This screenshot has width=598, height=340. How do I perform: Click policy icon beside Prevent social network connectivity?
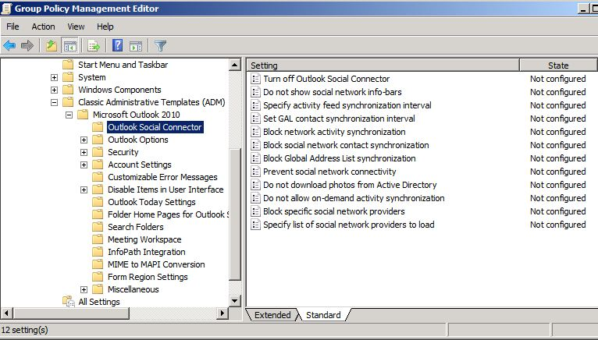[255, 172]
